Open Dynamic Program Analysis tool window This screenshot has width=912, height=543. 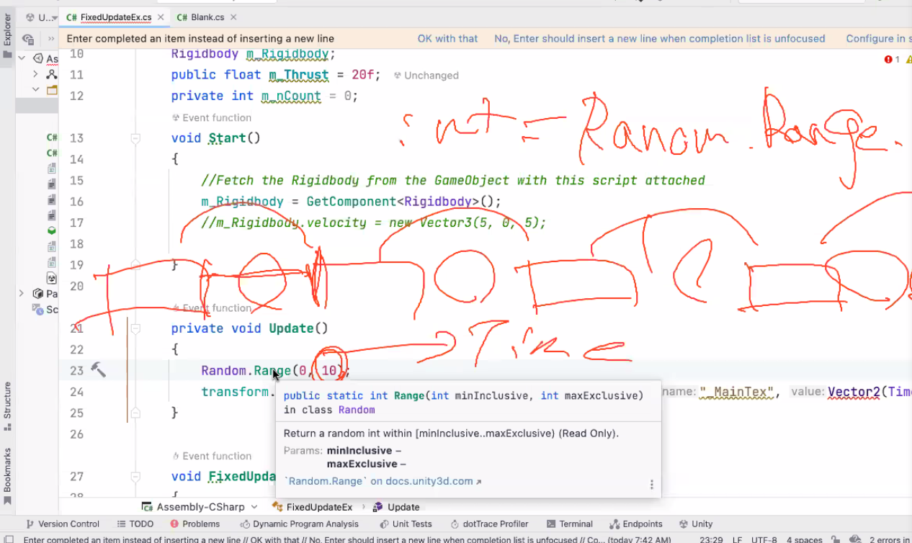tap(299, 524)
